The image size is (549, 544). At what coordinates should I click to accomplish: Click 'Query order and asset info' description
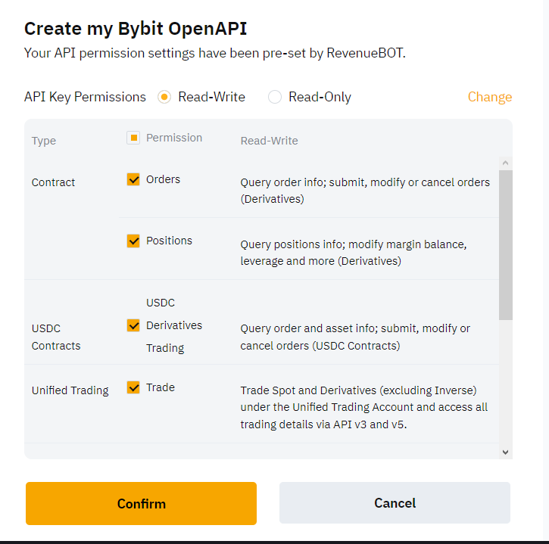coord(355,337)
